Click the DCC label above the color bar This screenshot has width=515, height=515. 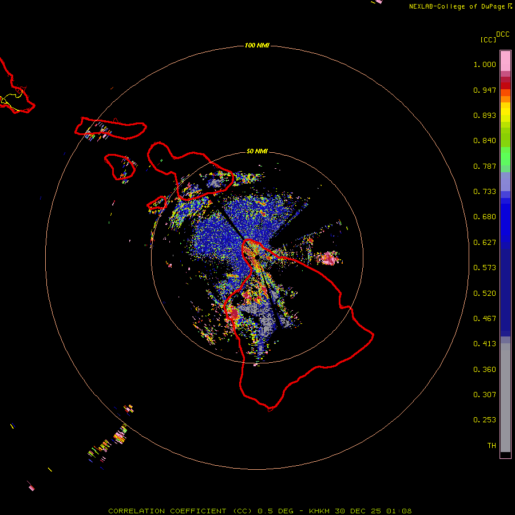502,34
